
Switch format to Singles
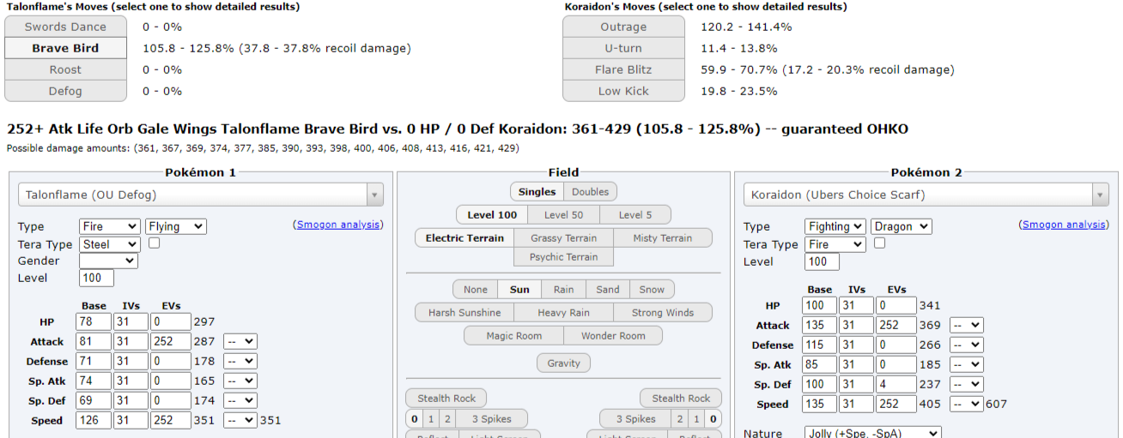tap(537, 192)
